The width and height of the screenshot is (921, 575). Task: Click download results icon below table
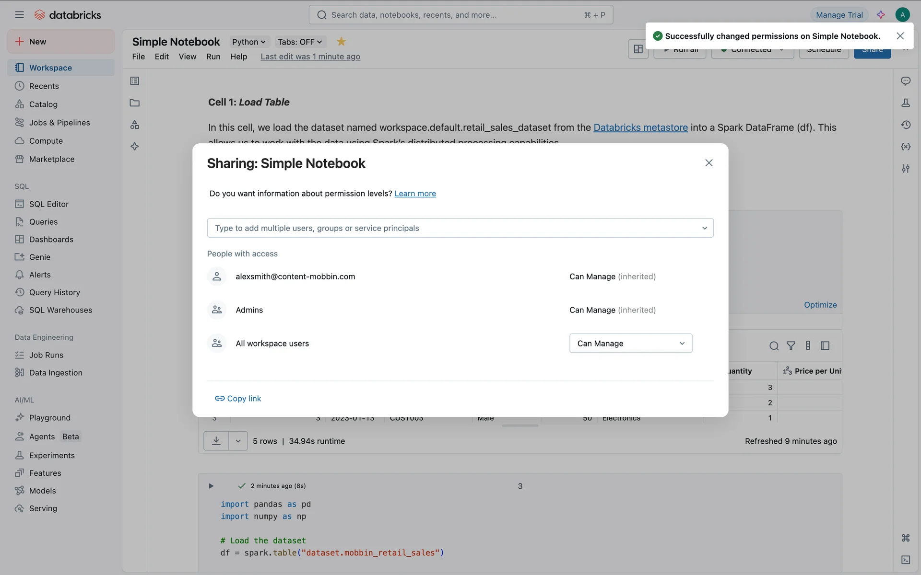click(x=216, y=441)
